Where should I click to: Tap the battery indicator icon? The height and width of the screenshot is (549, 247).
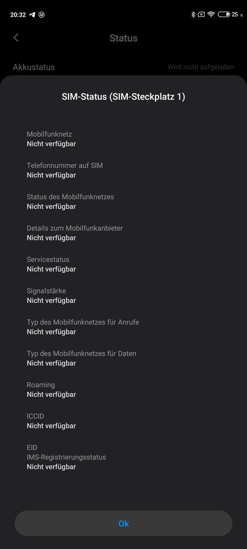pos(224,14)
